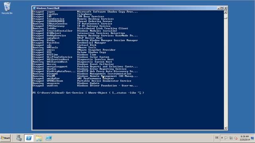The height and width of the screenshot is (143, 255).
Task: Click the PowerShell scrollbar up arrow
Action: click(x=226, y=12)
